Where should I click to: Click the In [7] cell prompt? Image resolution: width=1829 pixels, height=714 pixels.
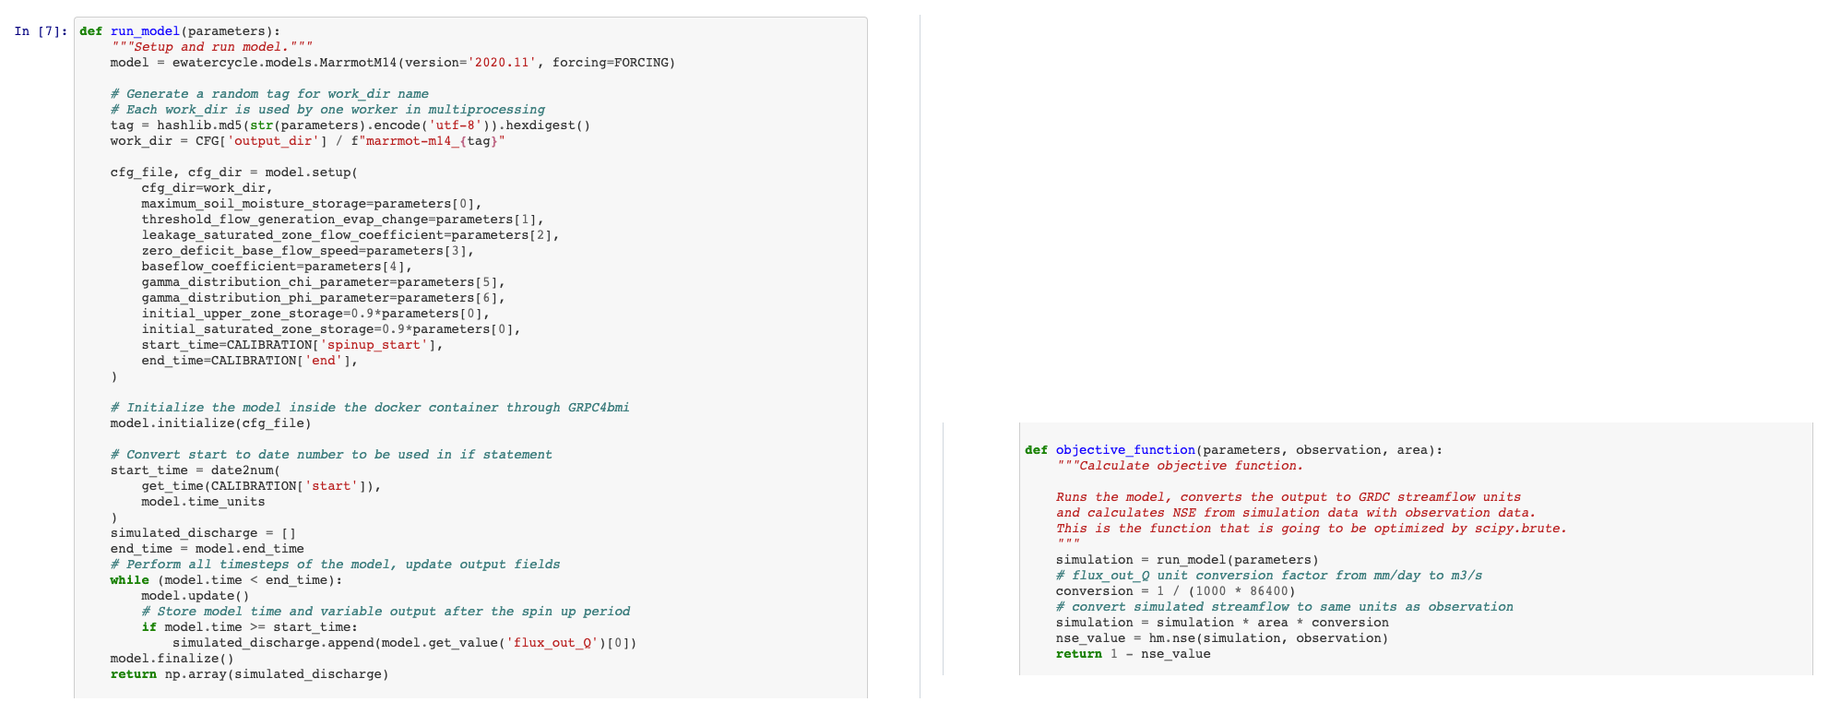pyautogui.click(x=41, y=31)
